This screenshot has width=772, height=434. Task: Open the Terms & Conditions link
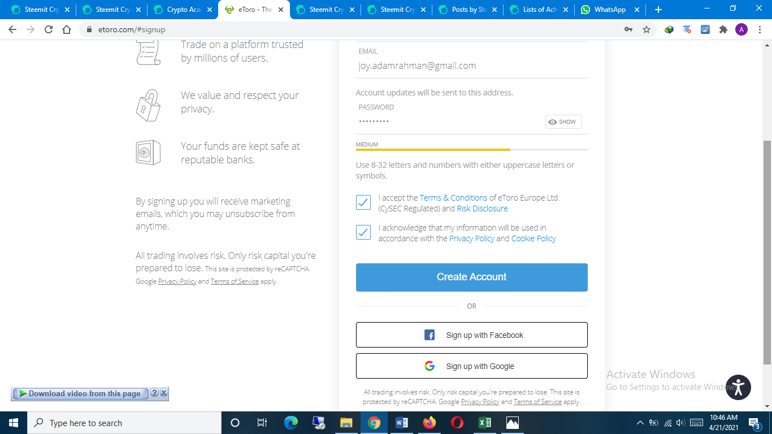tap(453, 198)
